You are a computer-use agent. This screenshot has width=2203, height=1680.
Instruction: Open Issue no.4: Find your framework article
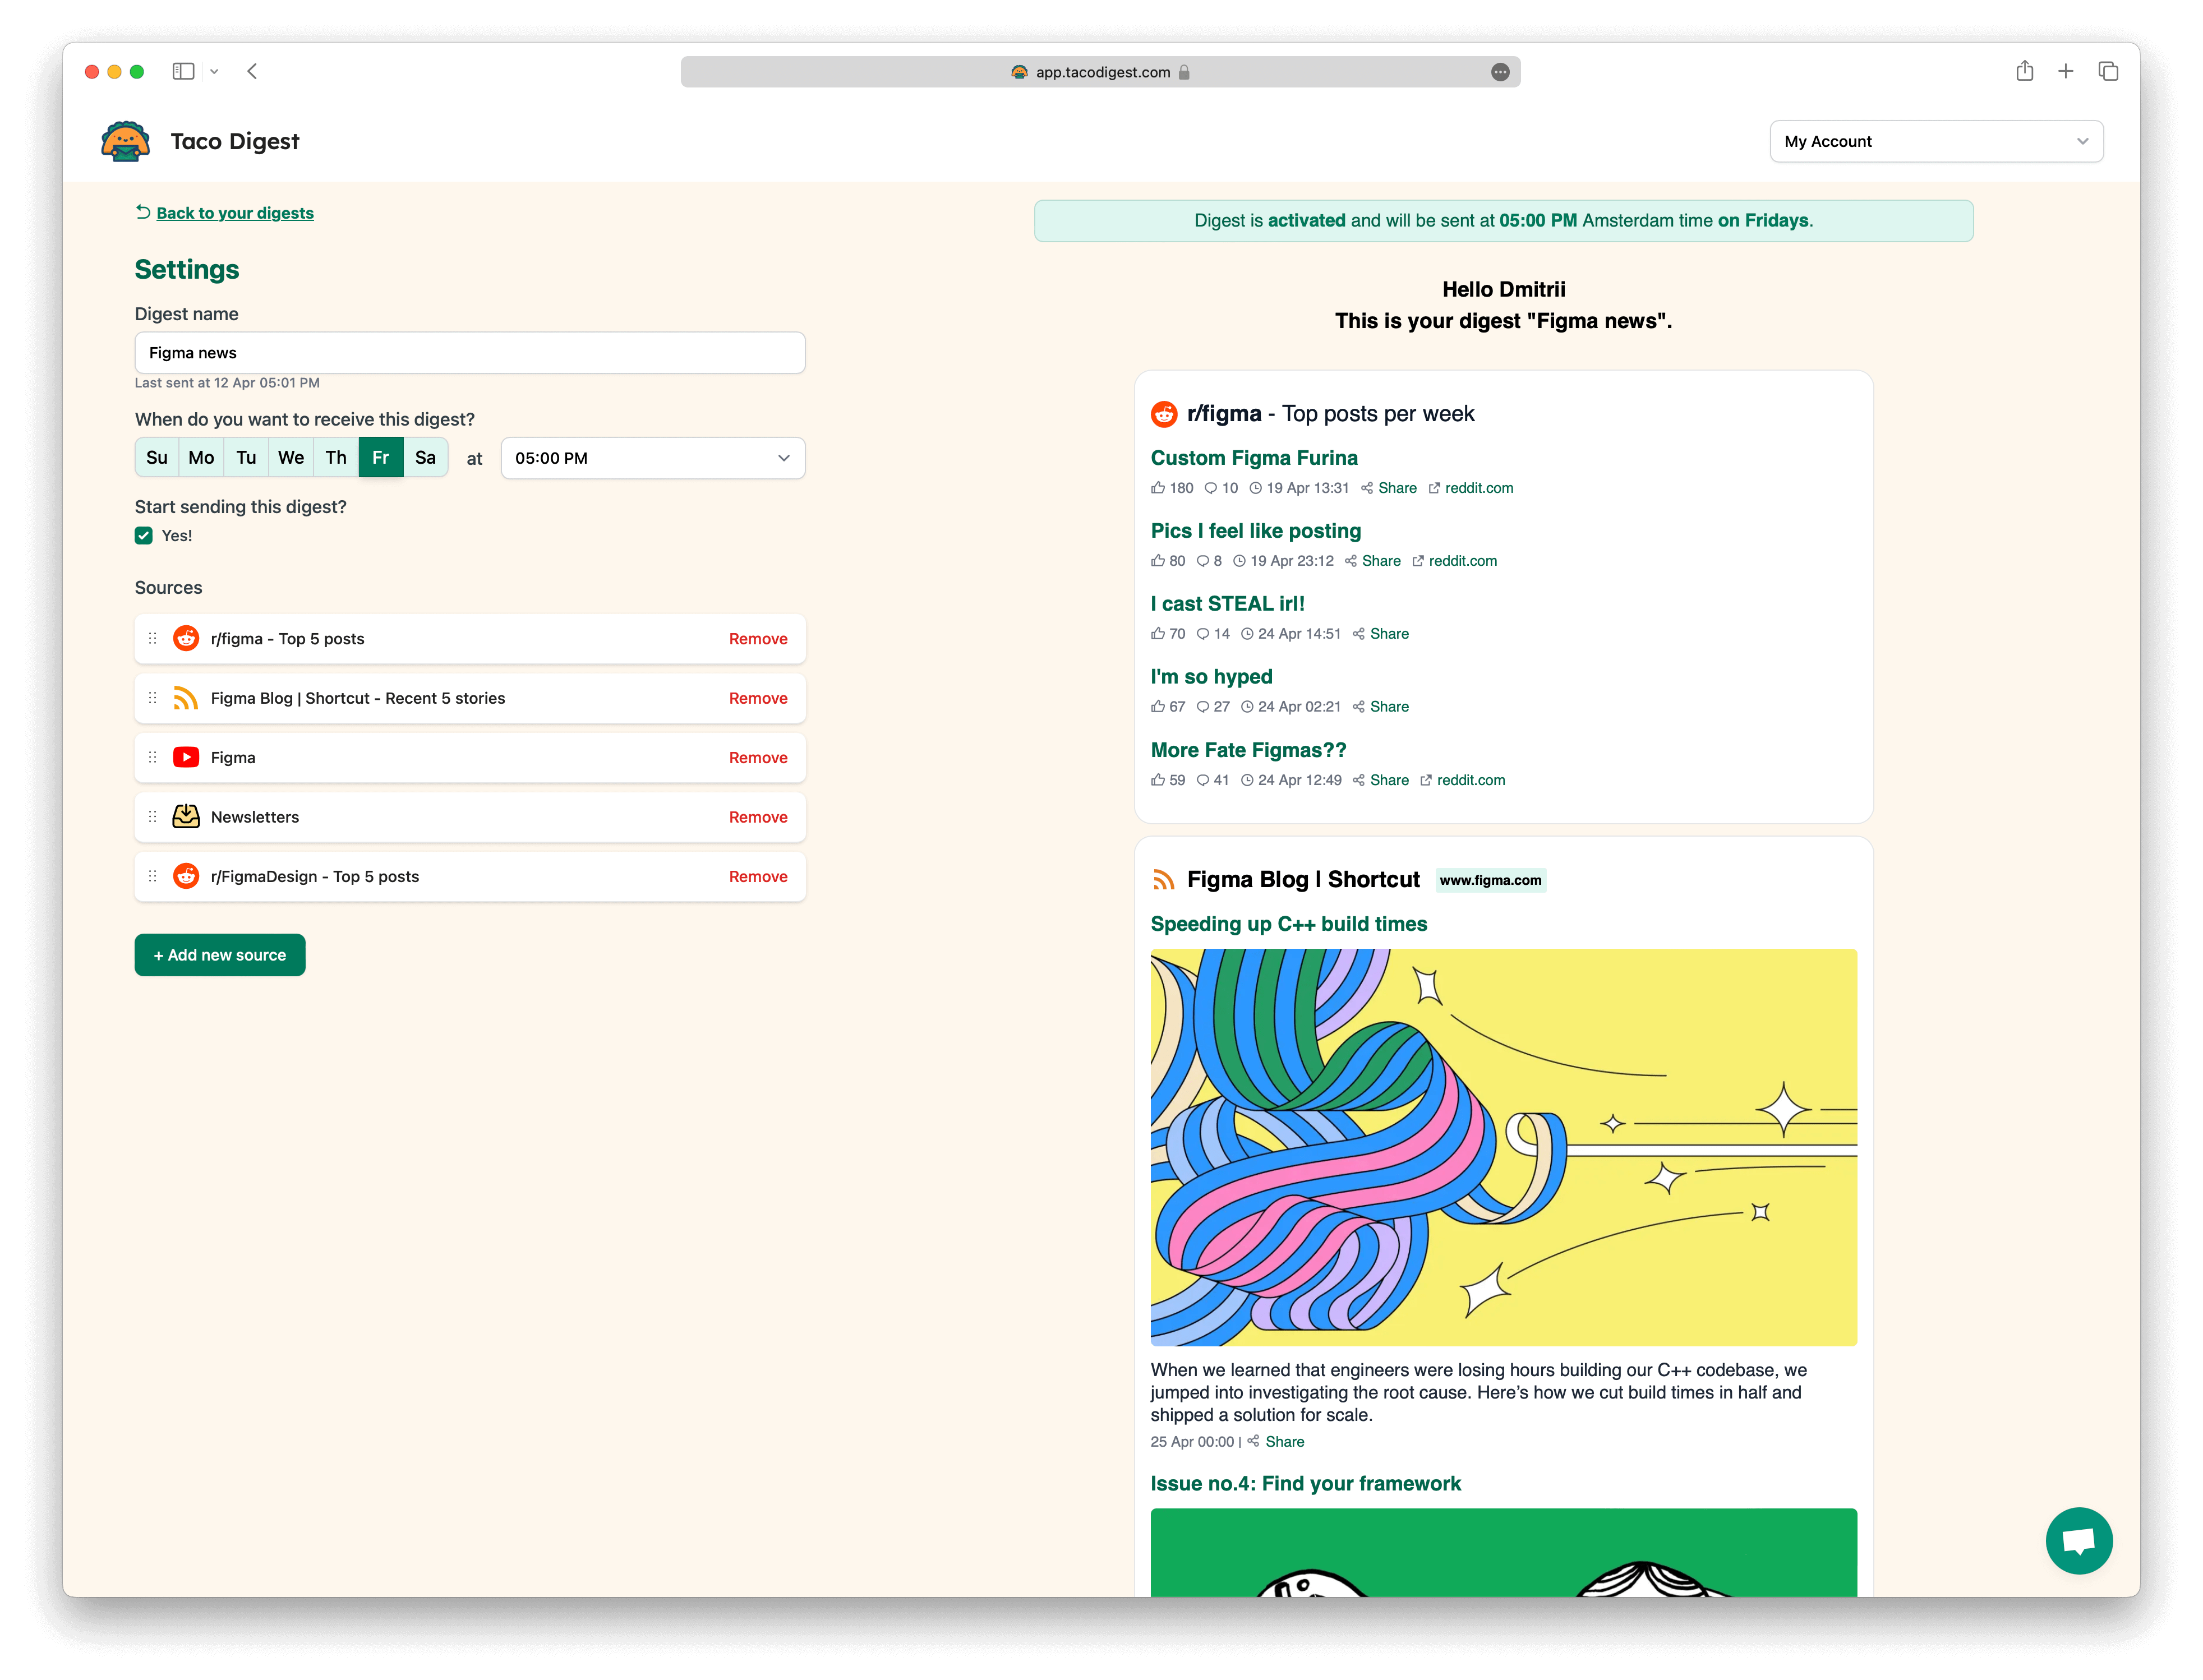(x=1305, y=1484)
